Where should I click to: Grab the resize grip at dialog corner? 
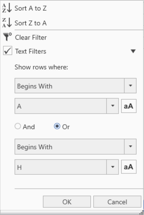pyautogui.click(x=141, y=212)
